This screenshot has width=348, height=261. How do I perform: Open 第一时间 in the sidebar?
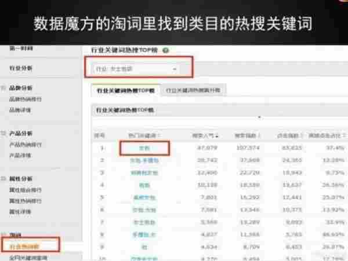pyautogui.click(x=21, y=48)
